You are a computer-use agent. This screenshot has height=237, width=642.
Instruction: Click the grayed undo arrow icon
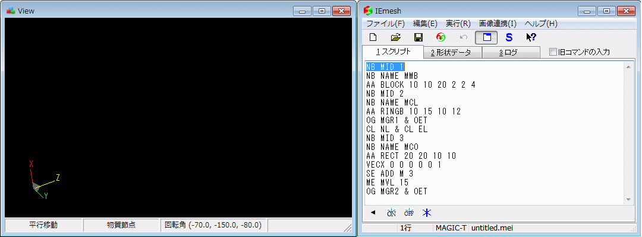464,37
